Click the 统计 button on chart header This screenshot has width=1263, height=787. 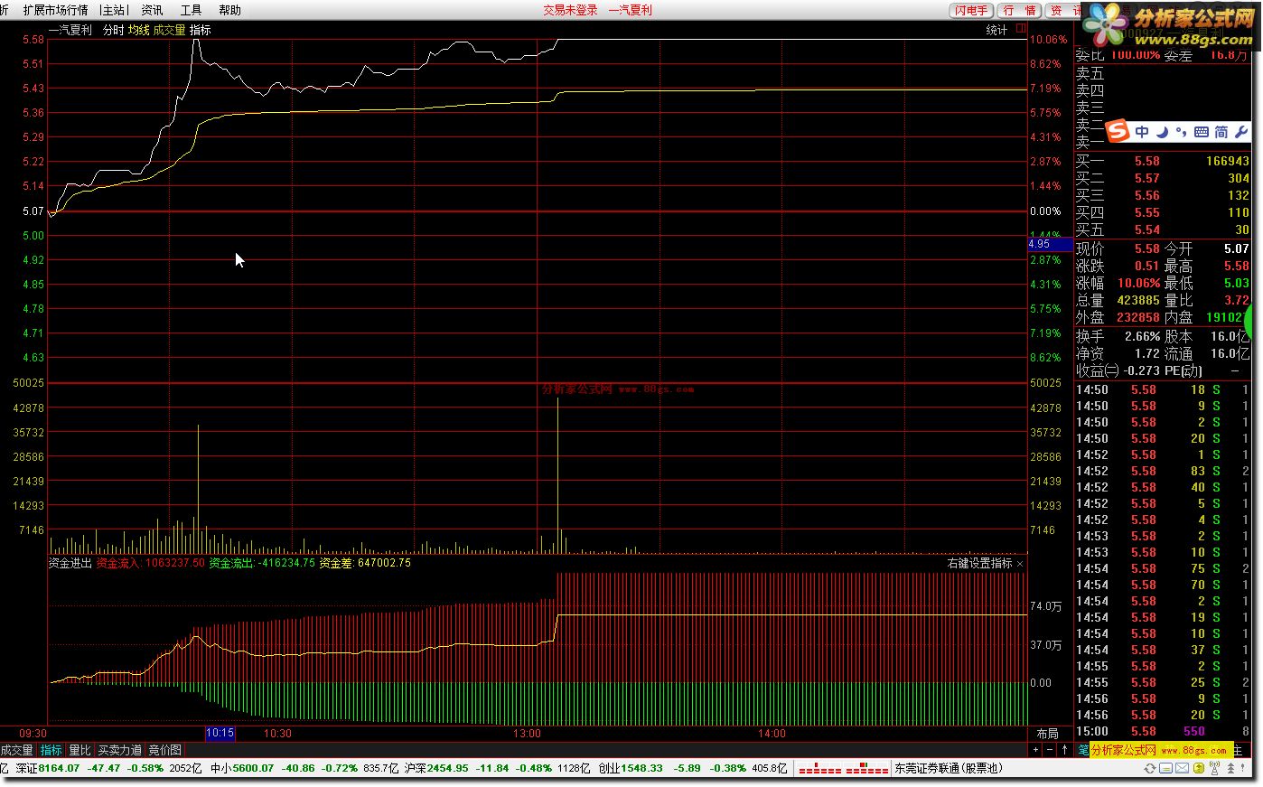996,30
